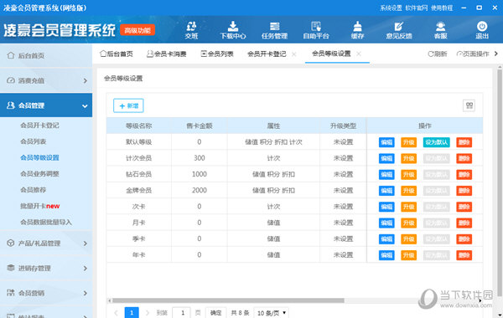Click the 2000 card price cell
This screenshot has width=503, height=318.
click(x=200, y=190)
